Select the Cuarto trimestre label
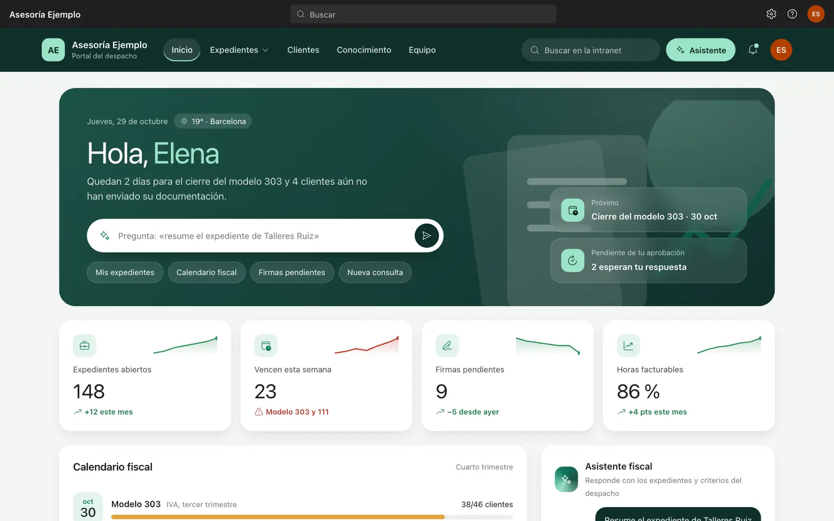Screen dimensions: 834x521 pos(484,467)
